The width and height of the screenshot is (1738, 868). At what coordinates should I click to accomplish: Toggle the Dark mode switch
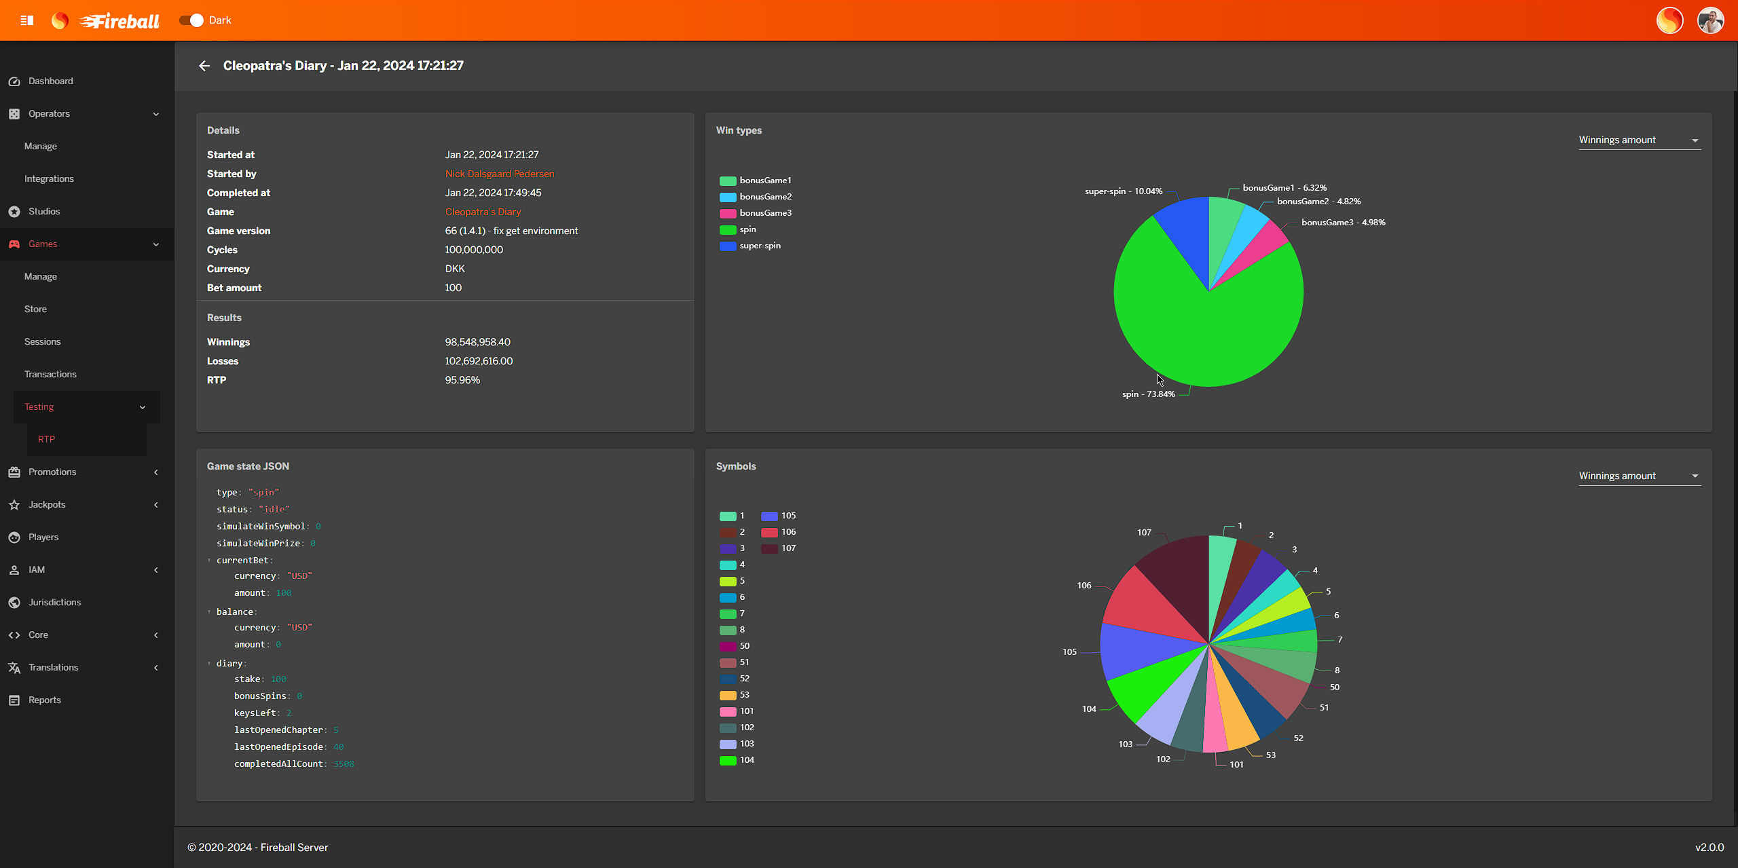(x=192, y=20)
